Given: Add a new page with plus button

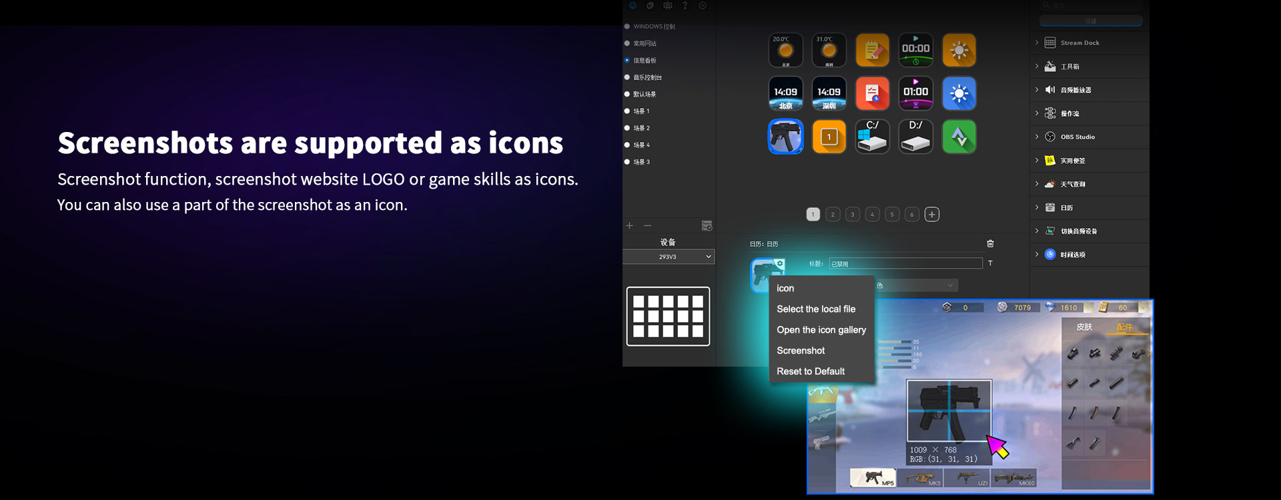Looking at the screenshot, I should click(x=932, y=214).
